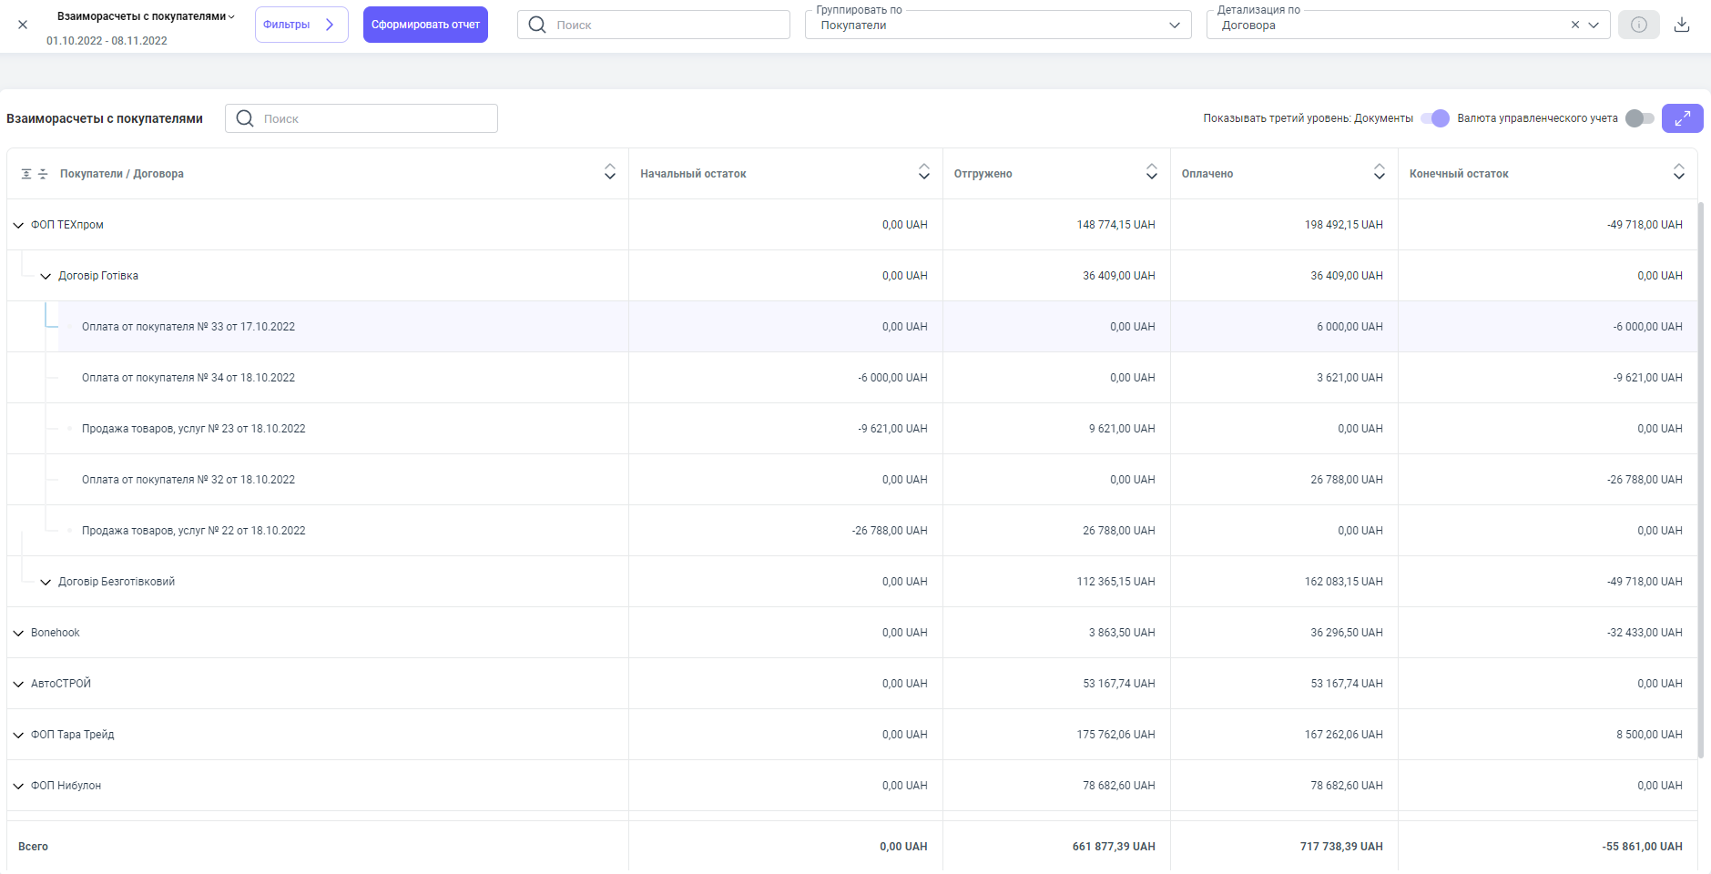
Task: Click the download report icon
Action: pyautogui.click(x=1682, y=25)
